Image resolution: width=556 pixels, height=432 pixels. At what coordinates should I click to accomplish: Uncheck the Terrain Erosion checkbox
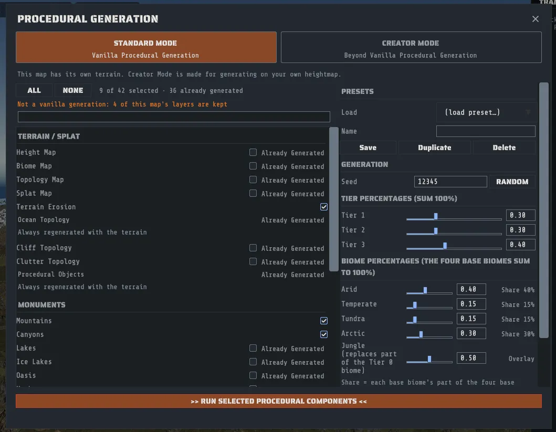point(324,207)
